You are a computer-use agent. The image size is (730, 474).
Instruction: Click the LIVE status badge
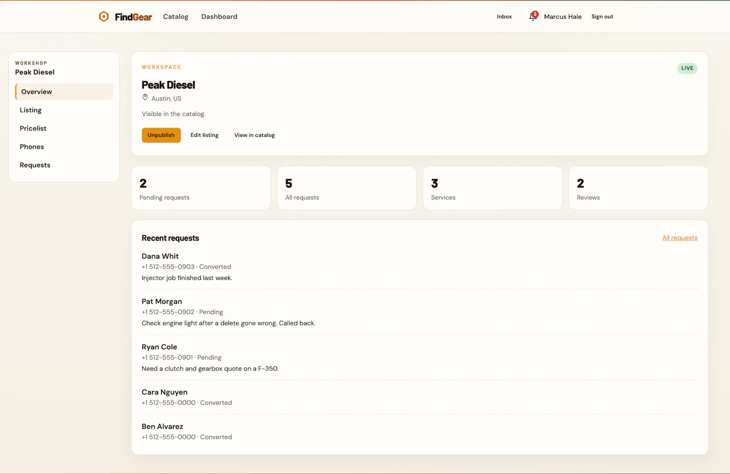point(687,68)
